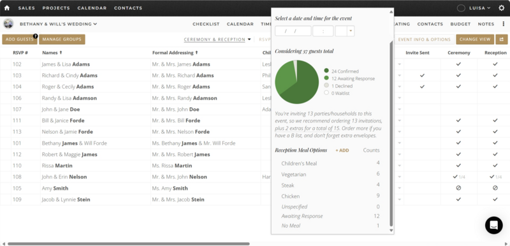The image size is (510, 246).
Task: Toggle Invite Sent check for Richard Adams
Action: (422, 75)
